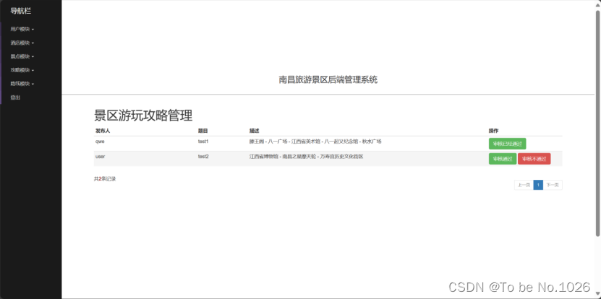Click the 描述 column header
The width and height of the screenshot is (601, 299).
(254, 131)
